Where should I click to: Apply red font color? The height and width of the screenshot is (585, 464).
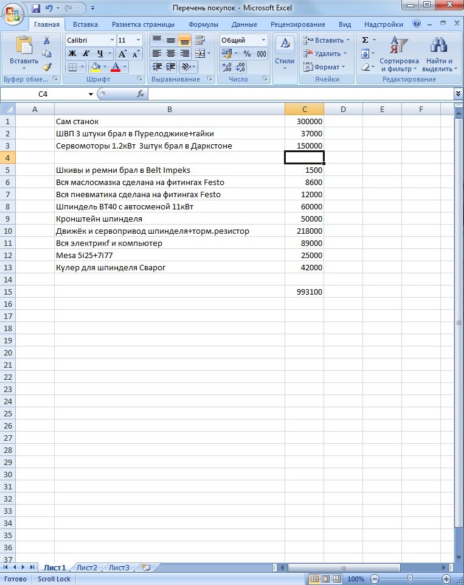click(x=116, y=67)
